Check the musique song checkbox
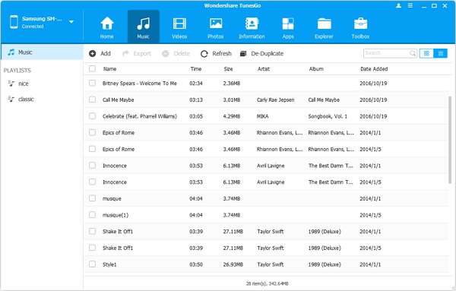 tap(92, 198)
